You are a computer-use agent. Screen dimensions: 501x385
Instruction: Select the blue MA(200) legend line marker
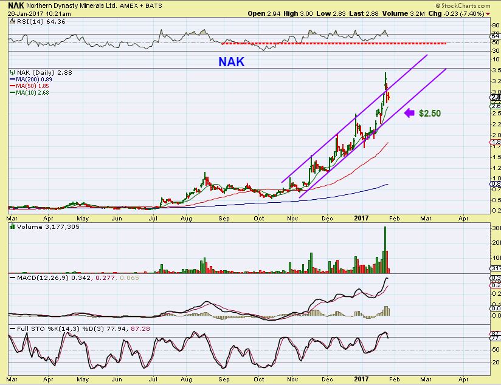12,79
